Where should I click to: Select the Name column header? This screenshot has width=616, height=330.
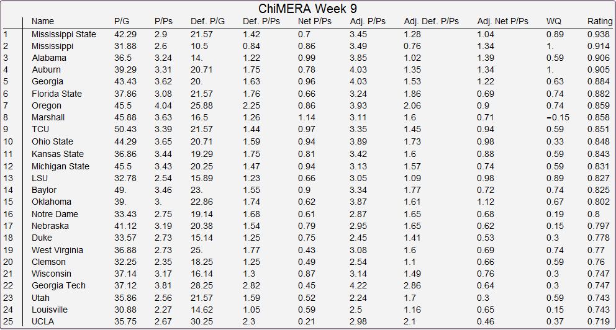click(43, 21)
